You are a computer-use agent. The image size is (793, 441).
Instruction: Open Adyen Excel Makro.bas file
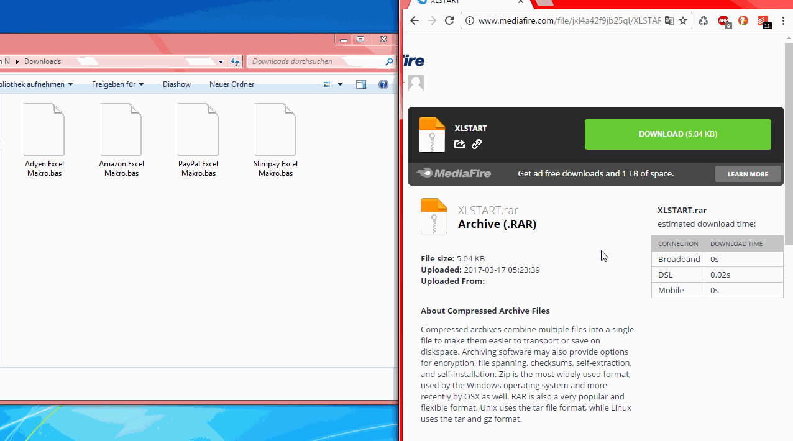coord(44,140)
